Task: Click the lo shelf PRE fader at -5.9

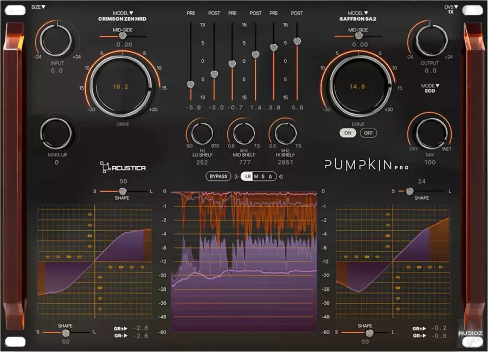Action: coord(191,84)
